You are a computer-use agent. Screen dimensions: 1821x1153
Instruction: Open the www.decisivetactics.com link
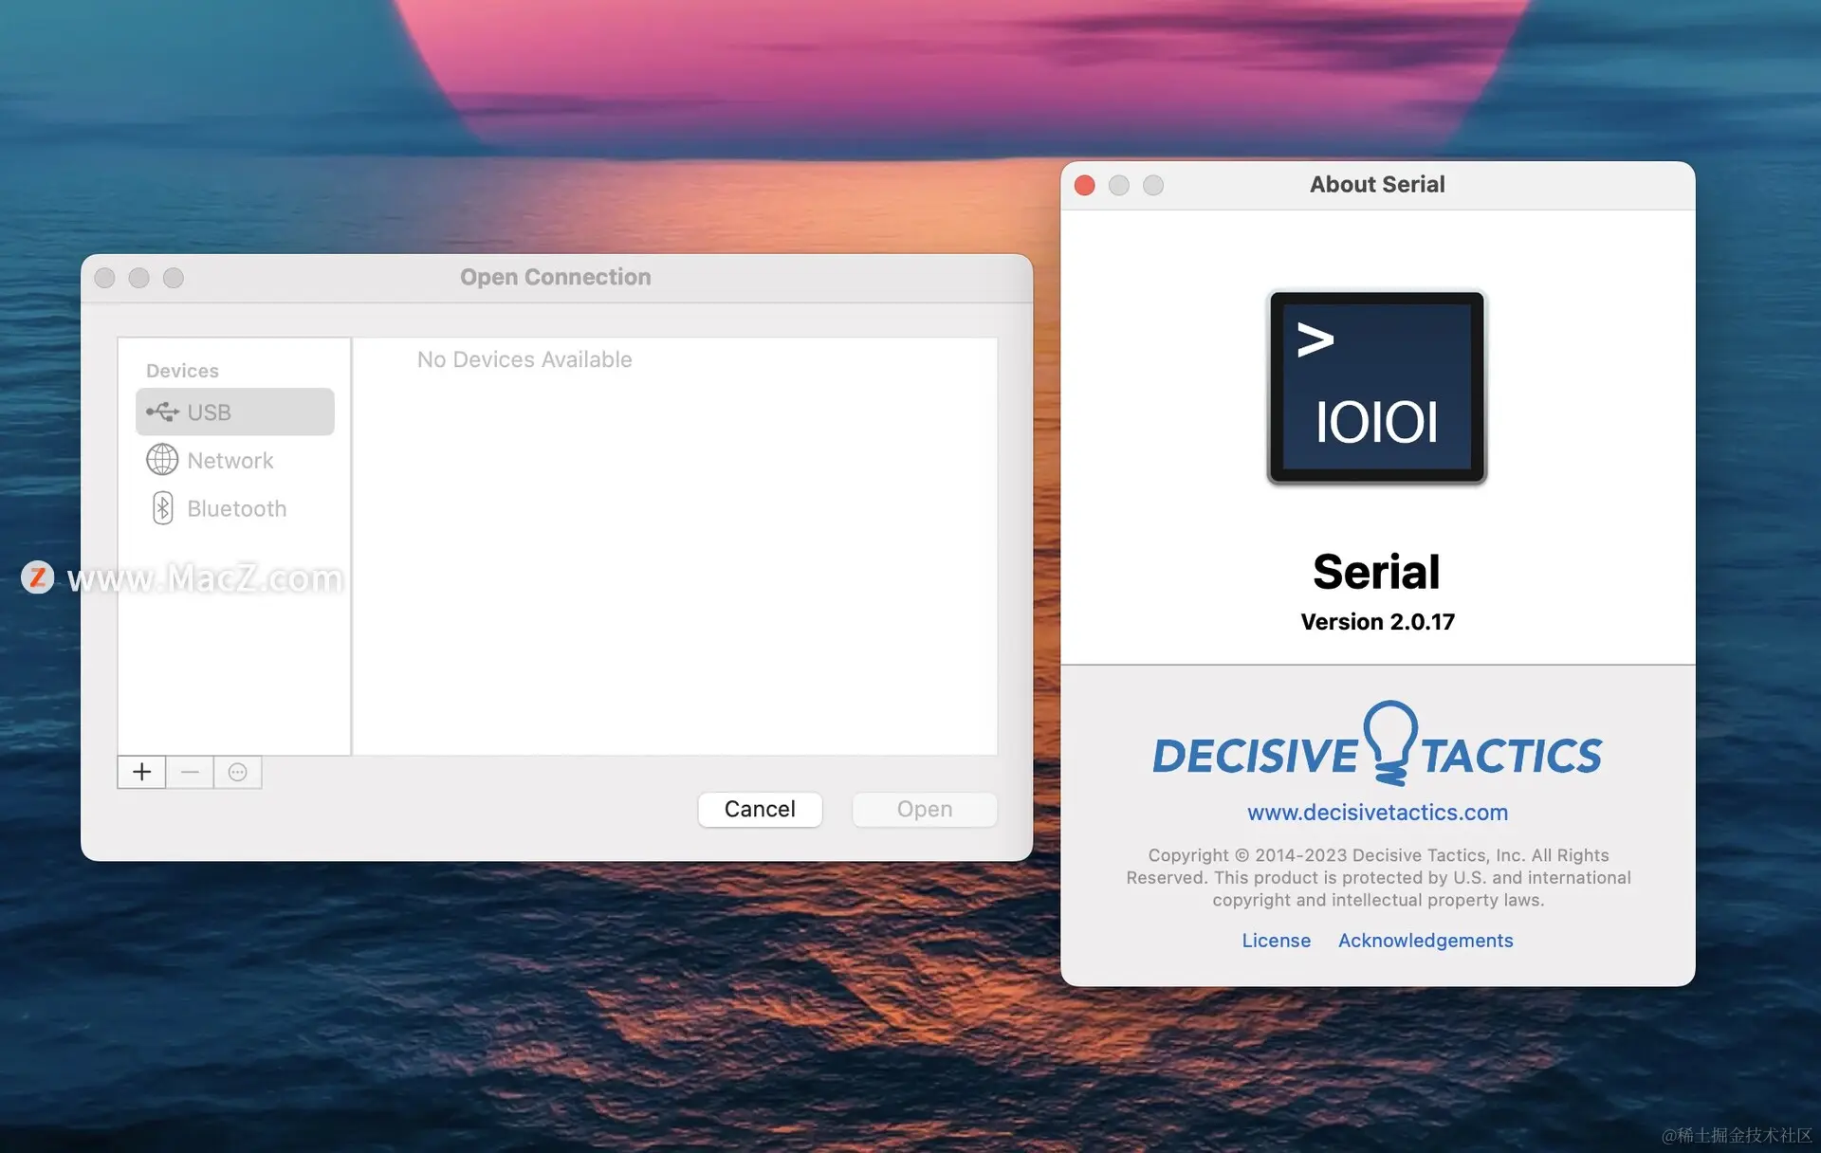(x=1377, y=813)
